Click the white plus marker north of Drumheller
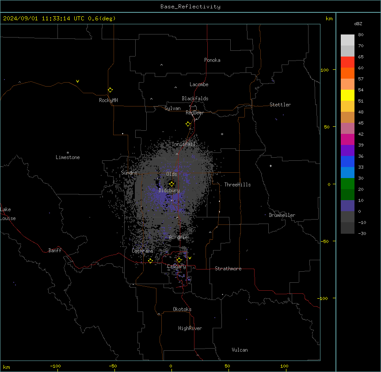Viewport: 381px width, 372px height. point(271,166)
